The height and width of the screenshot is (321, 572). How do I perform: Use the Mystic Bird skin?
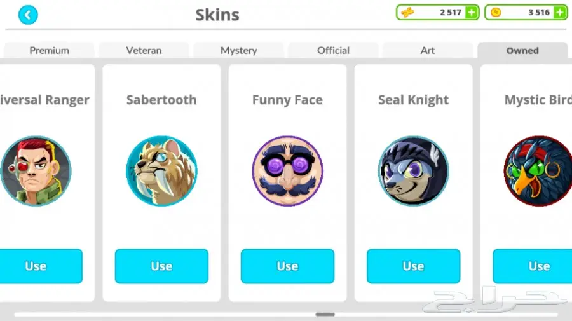pos(532,266)
